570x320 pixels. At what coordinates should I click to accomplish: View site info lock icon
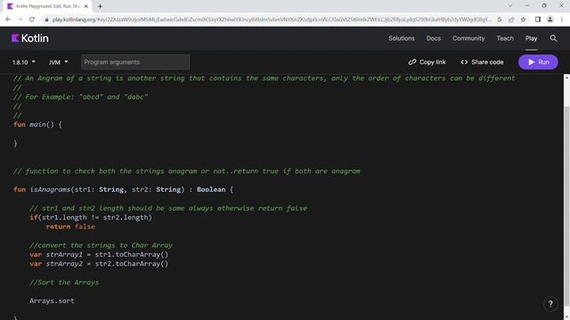click(46, 20)
